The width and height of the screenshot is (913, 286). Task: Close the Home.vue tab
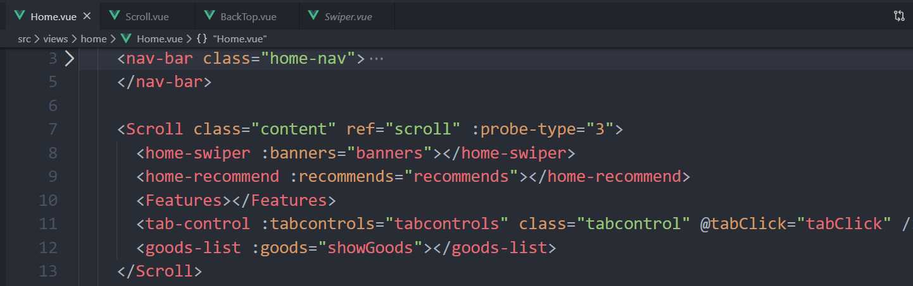tap(87, 16)
